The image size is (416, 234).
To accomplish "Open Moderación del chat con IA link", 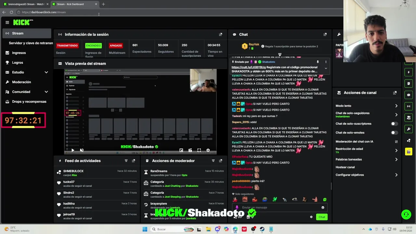I will pos(367,142).
